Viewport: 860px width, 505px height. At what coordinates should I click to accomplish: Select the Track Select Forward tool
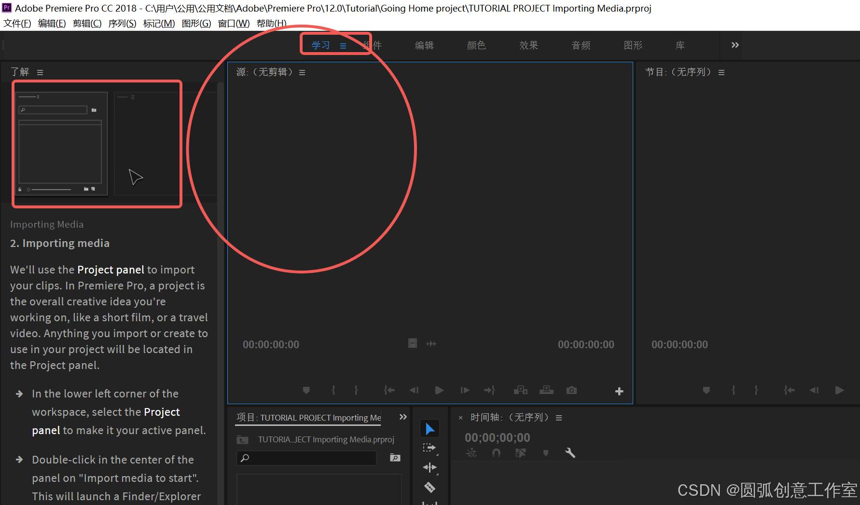click(430, 448)
